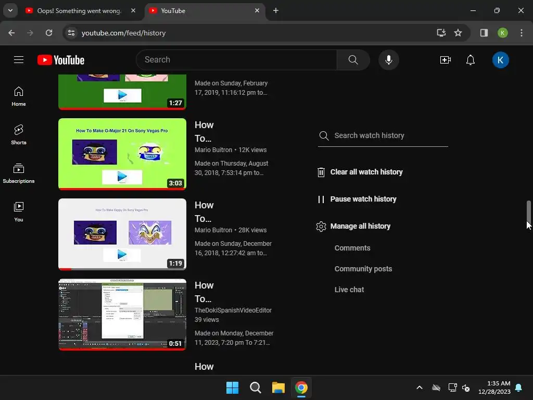
Task: Start voice search with microphone
Action: tap(388, 60)
